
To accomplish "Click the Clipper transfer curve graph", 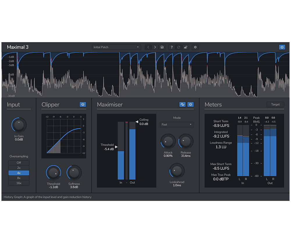I will tap(64, 136).
